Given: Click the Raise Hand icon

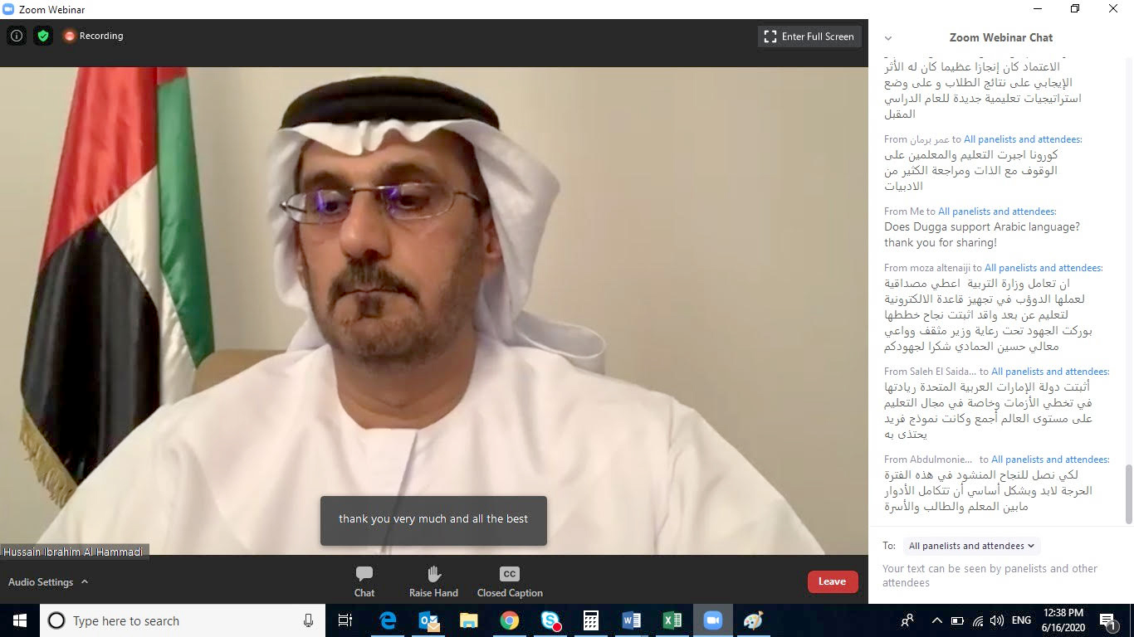Looking at the screenshot, I should pos(433,574).
